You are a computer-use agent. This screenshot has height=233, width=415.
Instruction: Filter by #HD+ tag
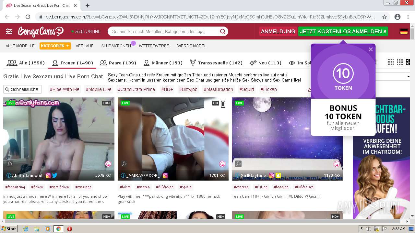(167, 89)
